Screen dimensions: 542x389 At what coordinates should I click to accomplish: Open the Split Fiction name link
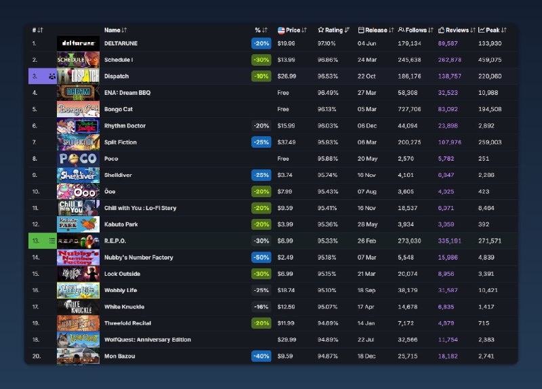(x=121, y=142)
